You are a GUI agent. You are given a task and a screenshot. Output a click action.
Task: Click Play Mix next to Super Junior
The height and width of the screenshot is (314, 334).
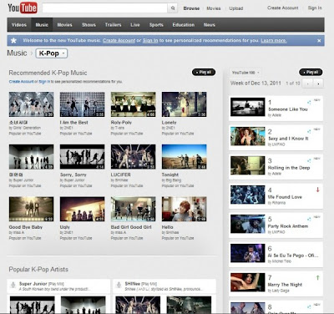tap(56, 284)
